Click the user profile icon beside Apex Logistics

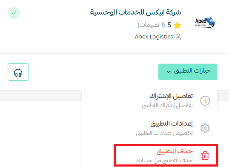coord(178,37)
